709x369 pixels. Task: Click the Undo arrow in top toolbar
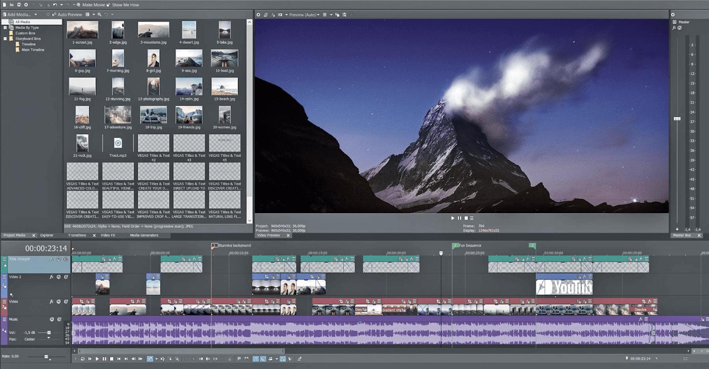(x=55, y=4)
